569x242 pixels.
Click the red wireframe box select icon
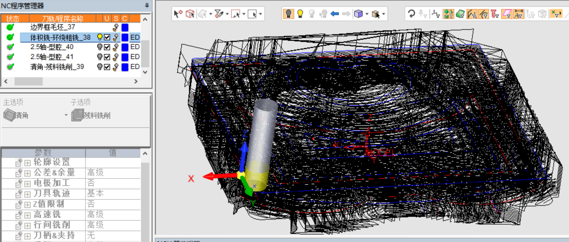pyautogui.click(x=190, y=14)
